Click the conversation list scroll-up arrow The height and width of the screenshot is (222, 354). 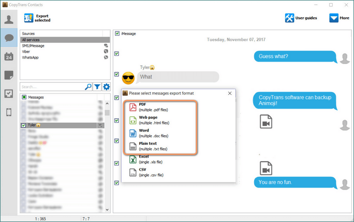point(107,104)
